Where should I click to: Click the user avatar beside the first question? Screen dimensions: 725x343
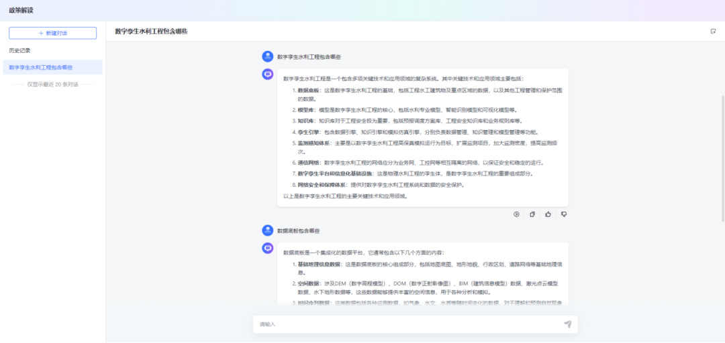click(267, 57)
